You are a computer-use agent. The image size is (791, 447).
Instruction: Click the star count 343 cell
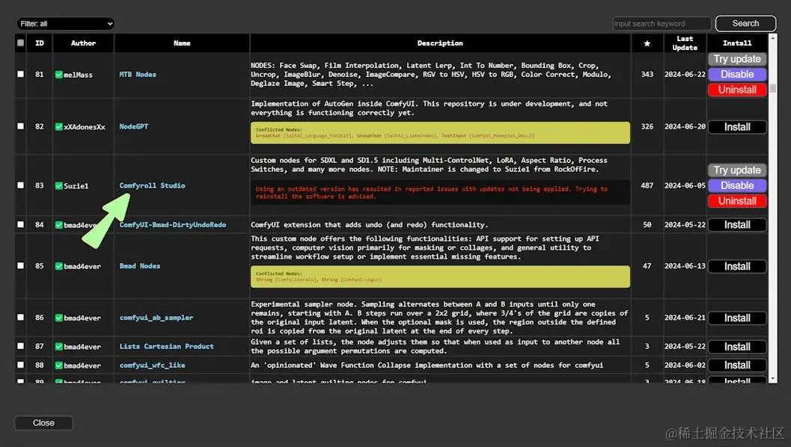tap(647, 74)
